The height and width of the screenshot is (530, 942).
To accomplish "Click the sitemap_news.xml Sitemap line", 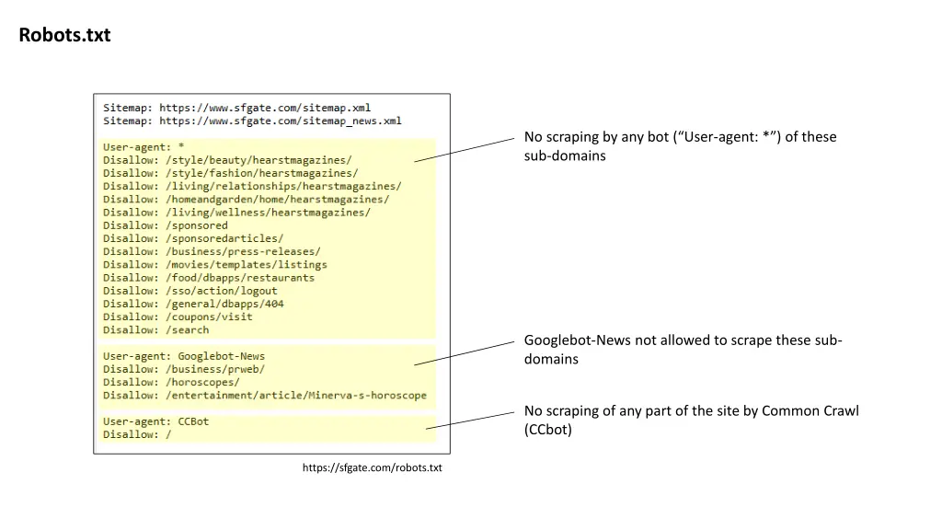I will pyautogui.click(x=252, y=121).
